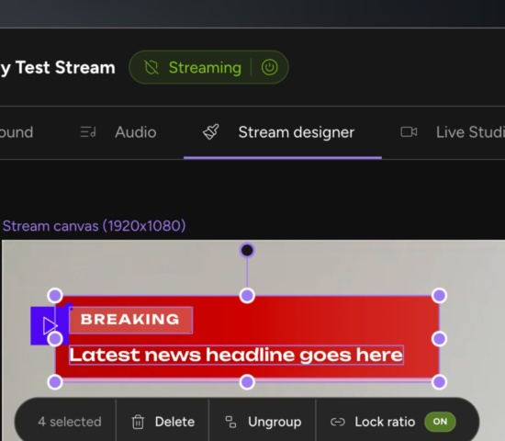
Task: Click the power icon in Streaming pill
Action: pyautogui.click(x=269, y=67)
